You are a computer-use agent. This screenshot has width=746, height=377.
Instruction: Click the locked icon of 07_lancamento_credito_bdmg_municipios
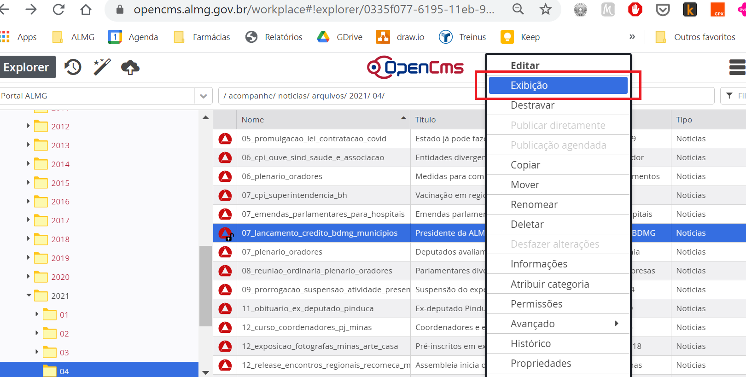point(226,233)
